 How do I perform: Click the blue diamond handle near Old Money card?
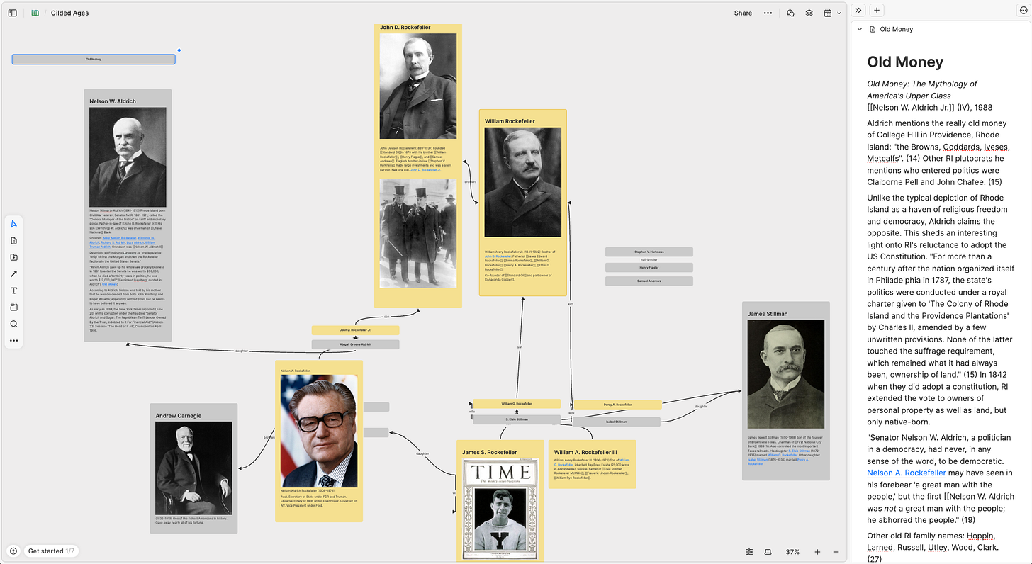pyautogui.click(x=179, y=50)
